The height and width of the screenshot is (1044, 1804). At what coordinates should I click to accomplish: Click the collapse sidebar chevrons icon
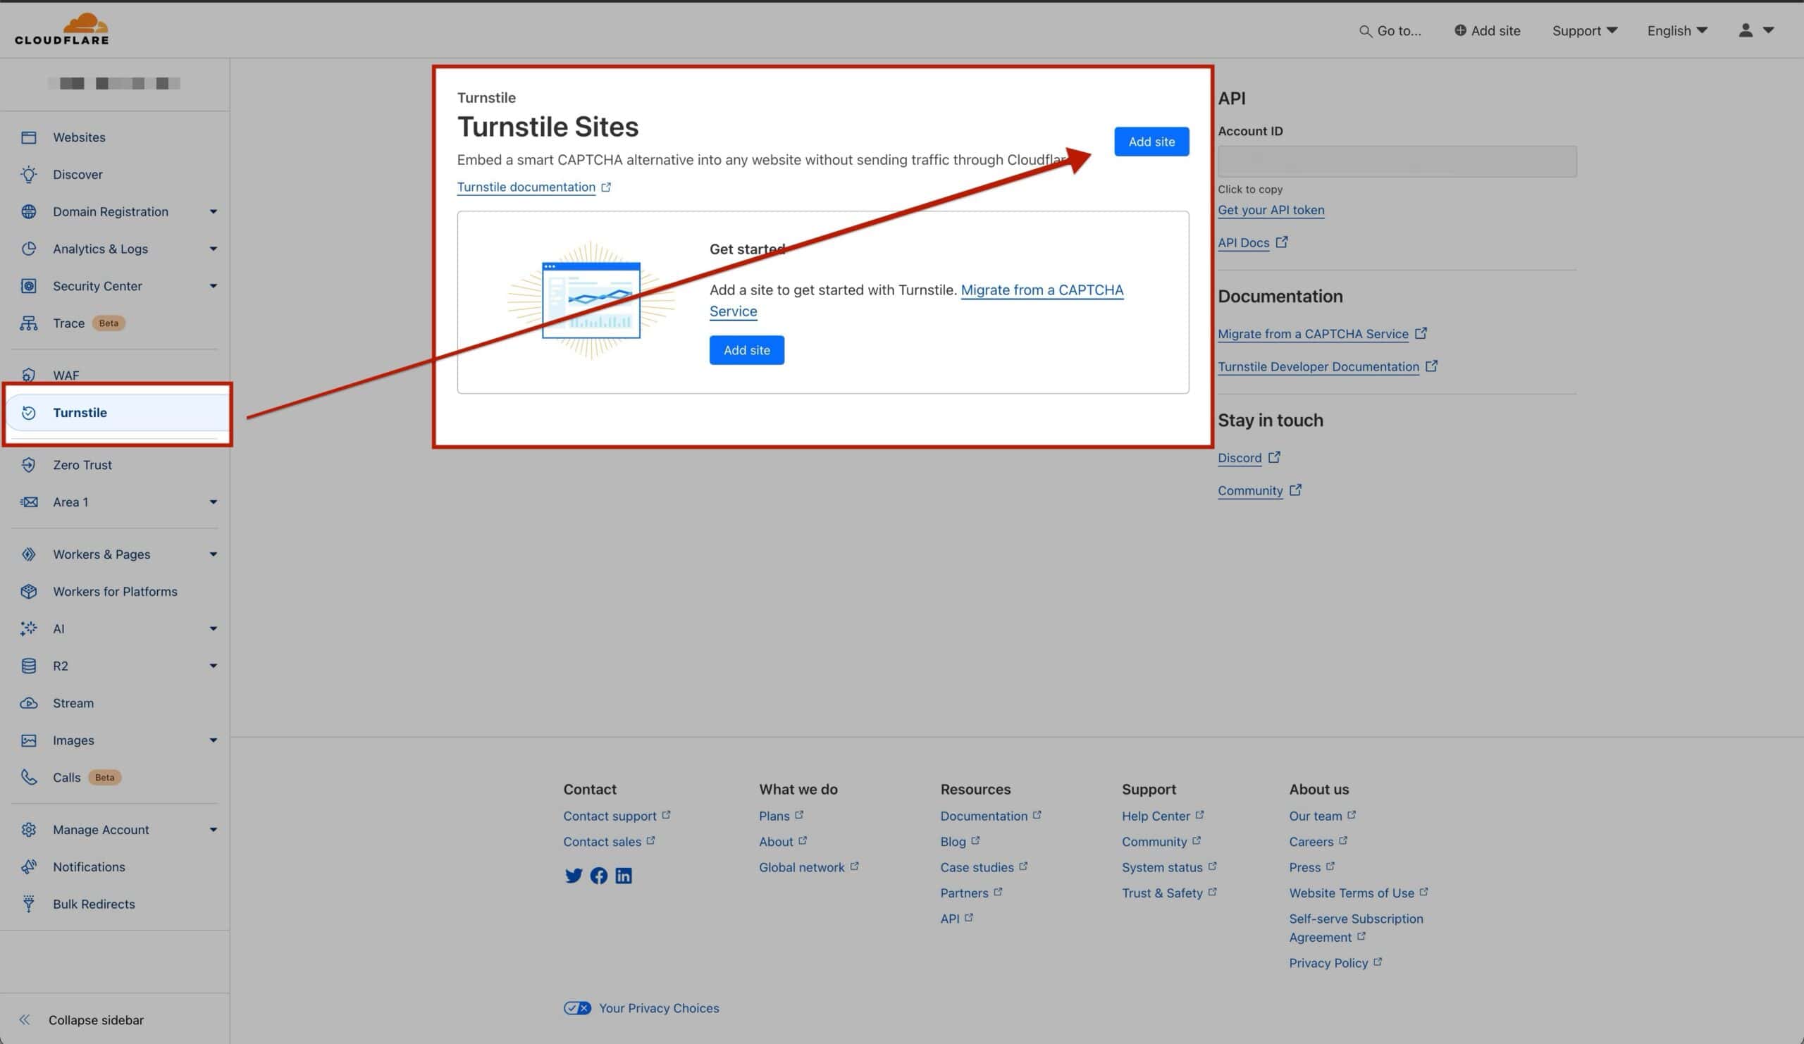point(25,1020)
